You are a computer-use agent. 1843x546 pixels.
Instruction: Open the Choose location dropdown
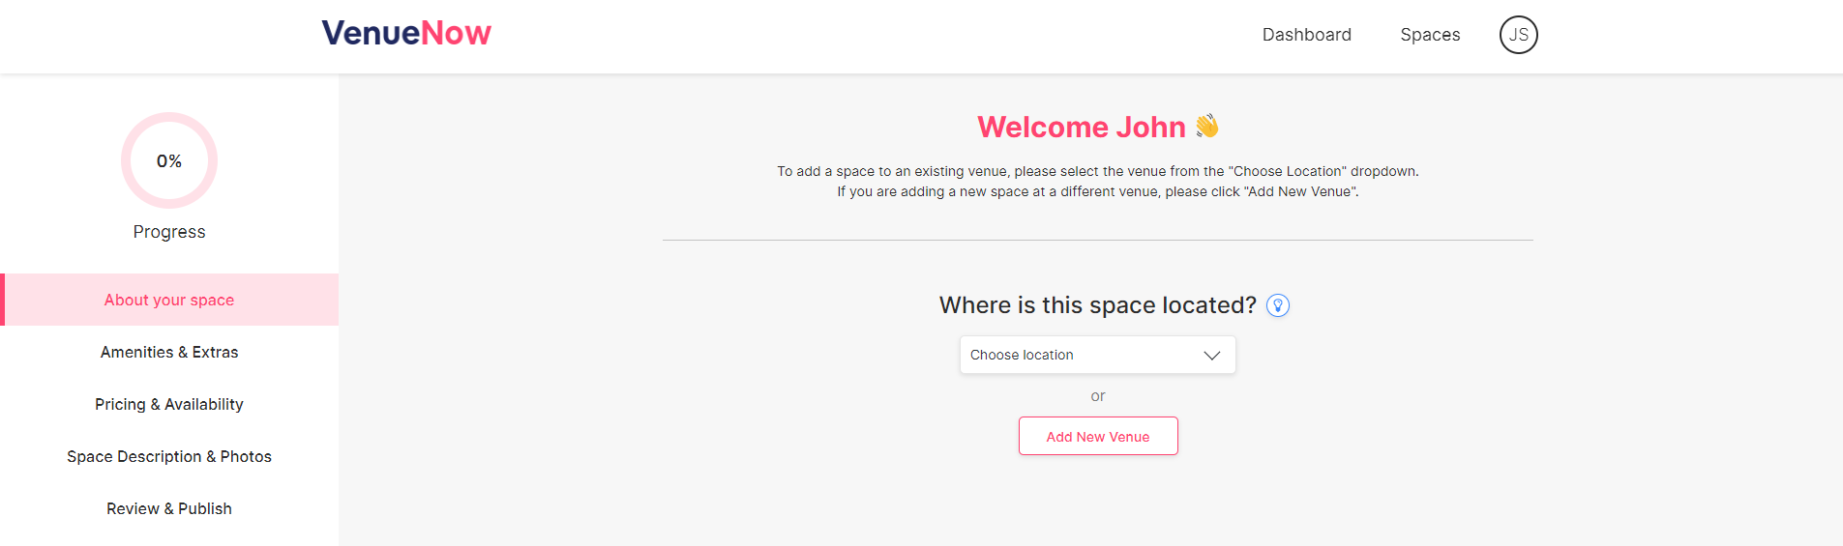[x=1098, y=355]
